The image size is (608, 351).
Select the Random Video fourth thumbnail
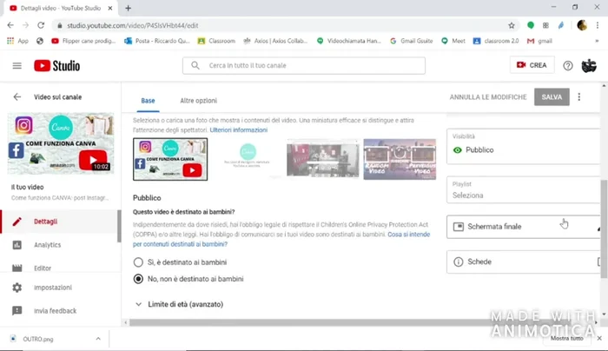click(400, 159)
